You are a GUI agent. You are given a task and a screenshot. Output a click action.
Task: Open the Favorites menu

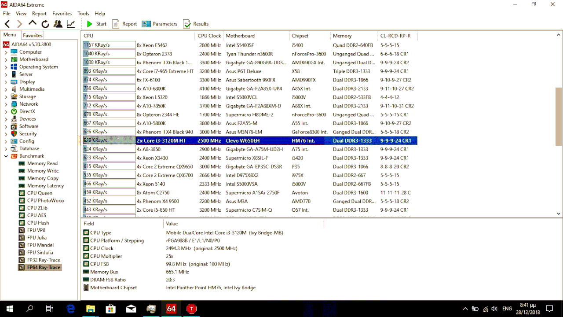click(62, 14)
